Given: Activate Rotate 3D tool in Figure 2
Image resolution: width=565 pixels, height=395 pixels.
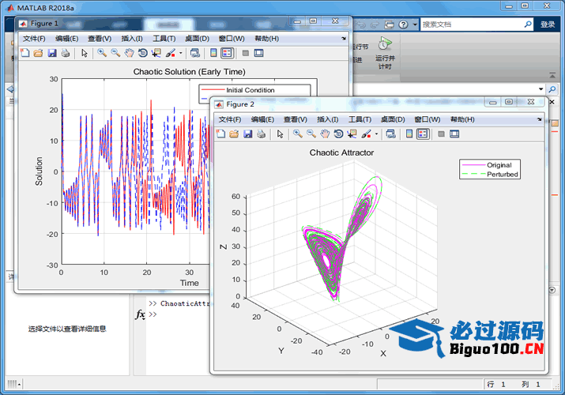Looking at the screenshot, I should coord(337,134).
